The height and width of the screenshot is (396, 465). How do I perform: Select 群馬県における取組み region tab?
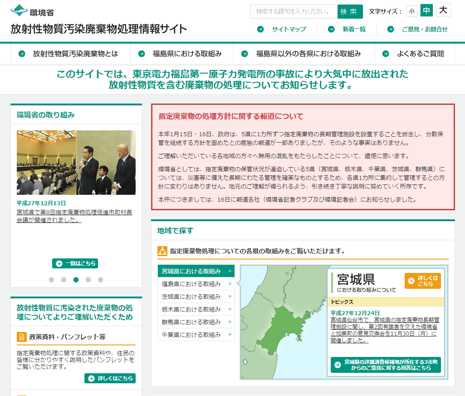(x=196, y=322)
